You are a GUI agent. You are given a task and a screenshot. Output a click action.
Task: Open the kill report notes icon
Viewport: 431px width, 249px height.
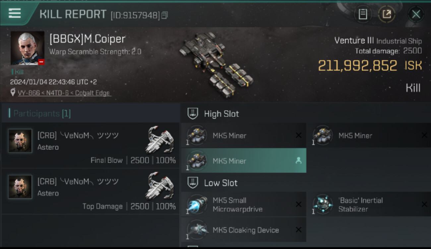[x=363, y=14]
